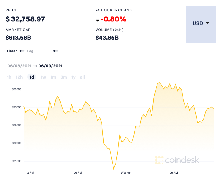Select the 1d time range
Viewport: 222px width, 195px height.
point(32,77)
